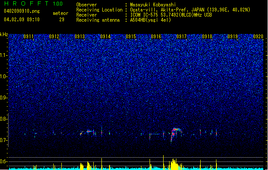
Task: Click the 0915 time marker
Action: pyautogui.click(x=131, y=37)
